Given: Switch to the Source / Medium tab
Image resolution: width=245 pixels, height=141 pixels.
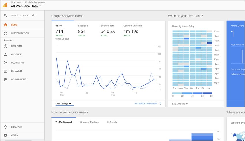Looking at the screenshot, I should [x=90, y=122].
